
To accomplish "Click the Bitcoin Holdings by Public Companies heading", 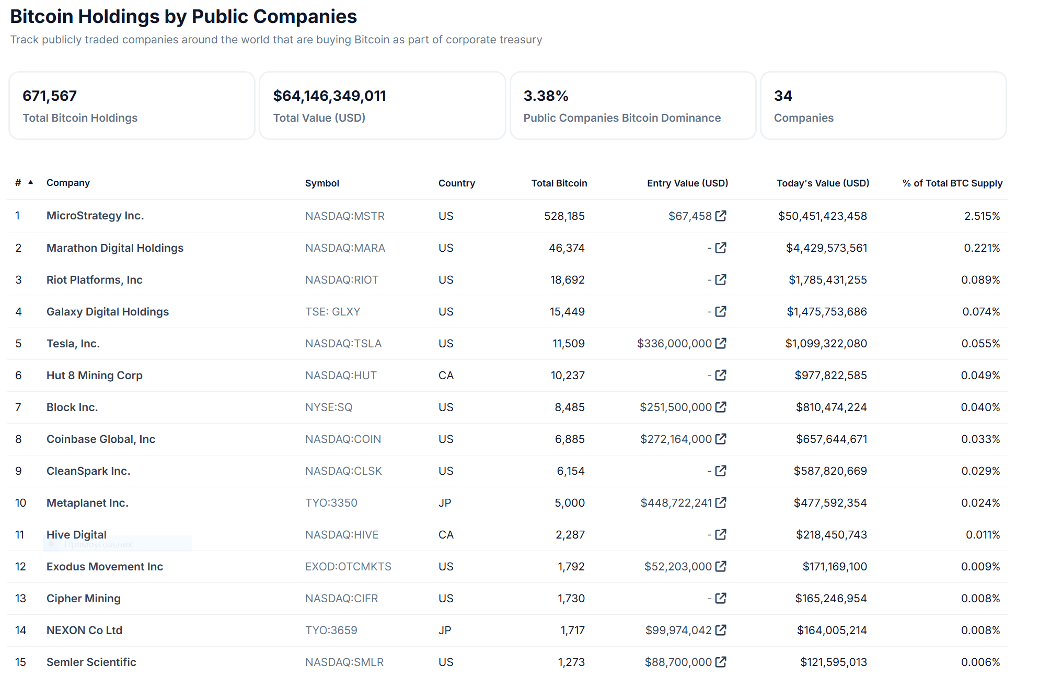I will click(x=183, y=17).
